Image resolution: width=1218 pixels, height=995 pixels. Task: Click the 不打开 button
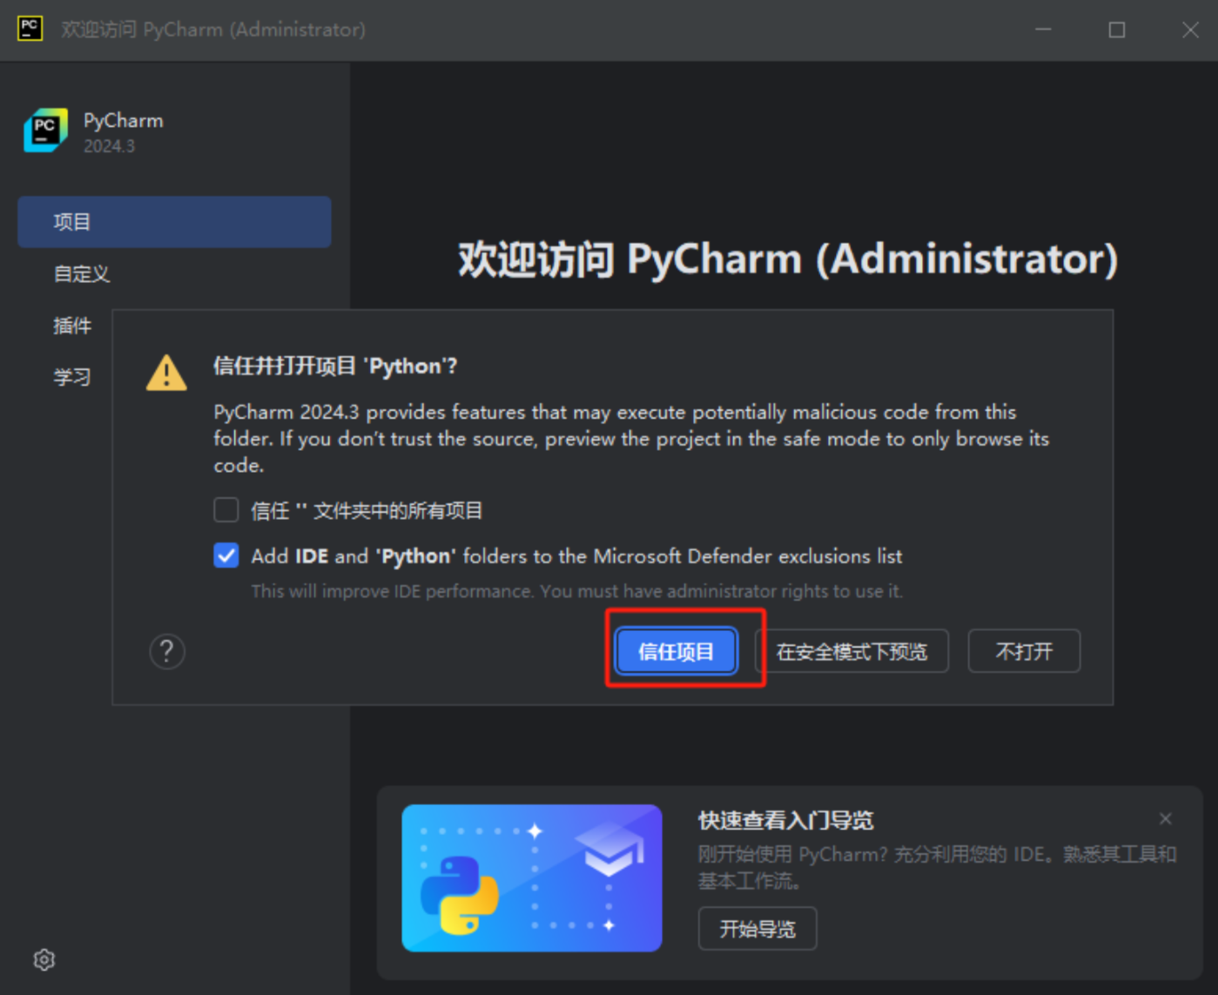pyautogui.click(x=1024, y=651)
